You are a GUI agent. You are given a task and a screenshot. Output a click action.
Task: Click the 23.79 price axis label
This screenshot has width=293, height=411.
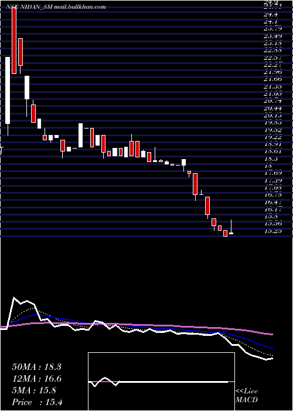[x=273, y=29]
